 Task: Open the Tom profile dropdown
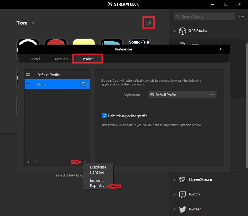coord(25,23)
